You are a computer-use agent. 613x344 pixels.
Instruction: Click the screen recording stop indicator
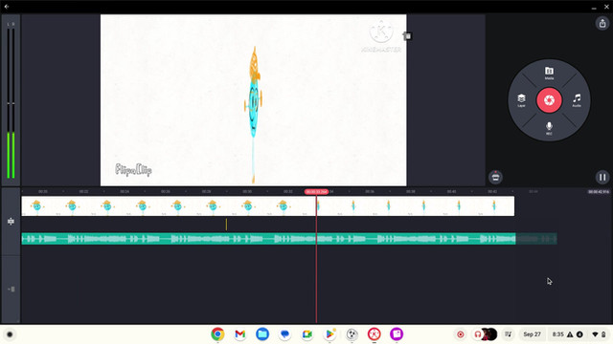[x=461, y=334]
